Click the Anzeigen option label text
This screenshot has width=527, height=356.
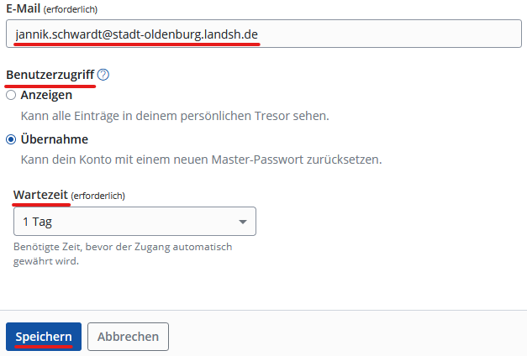click(46, 96)
